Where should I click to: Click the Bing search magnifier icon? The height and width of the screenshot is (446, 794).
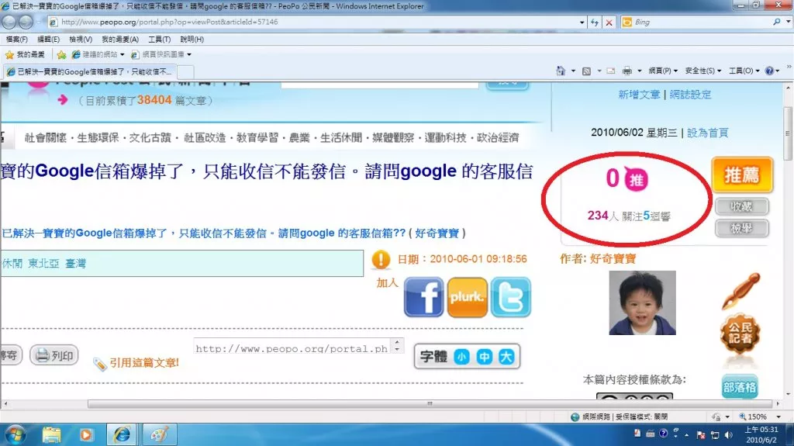pos(776,22)
